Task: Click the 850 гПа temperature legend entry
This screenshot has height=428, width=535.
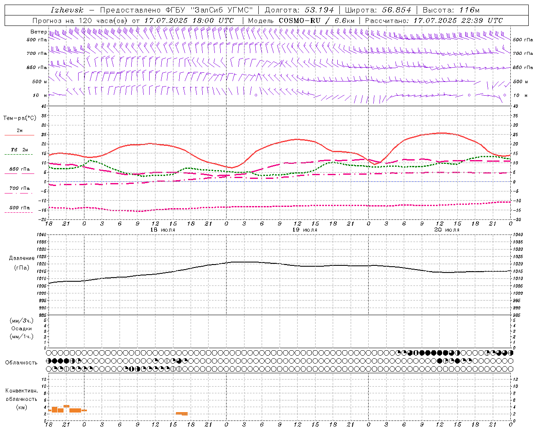Action: click(x=19, y=169)
